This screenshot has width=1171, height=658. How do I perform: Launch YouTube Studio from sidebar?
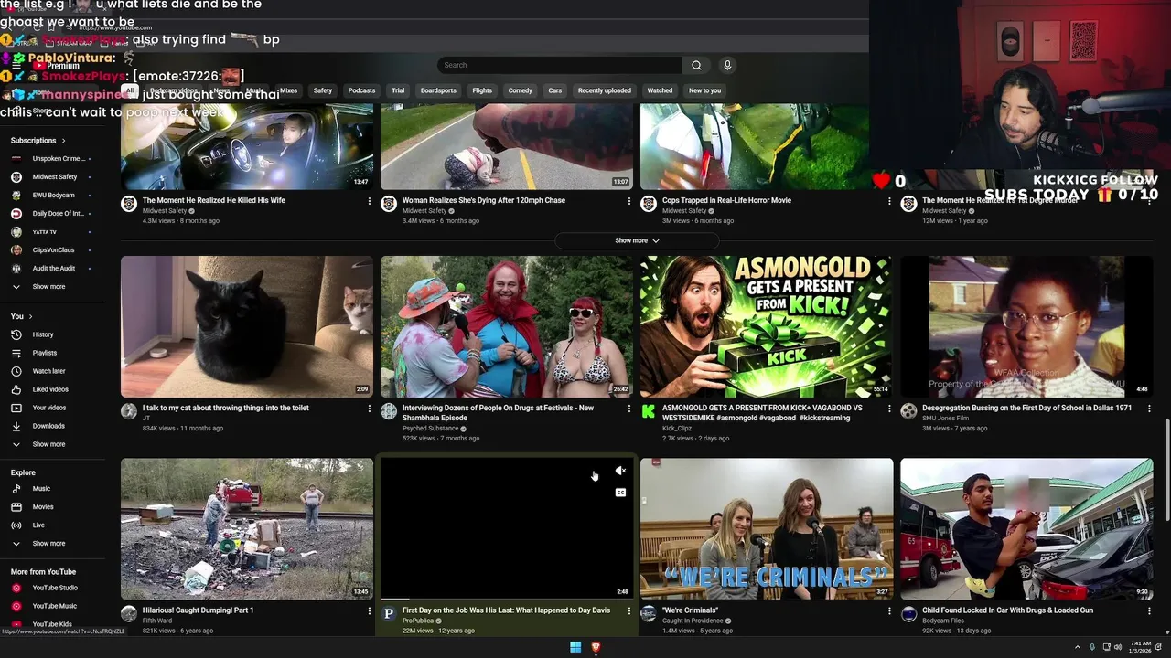point(55,588)
